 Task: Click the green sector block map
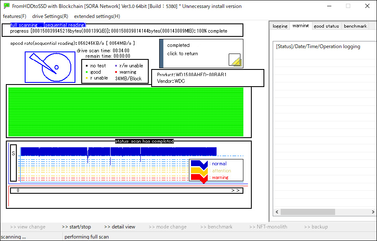126,112
